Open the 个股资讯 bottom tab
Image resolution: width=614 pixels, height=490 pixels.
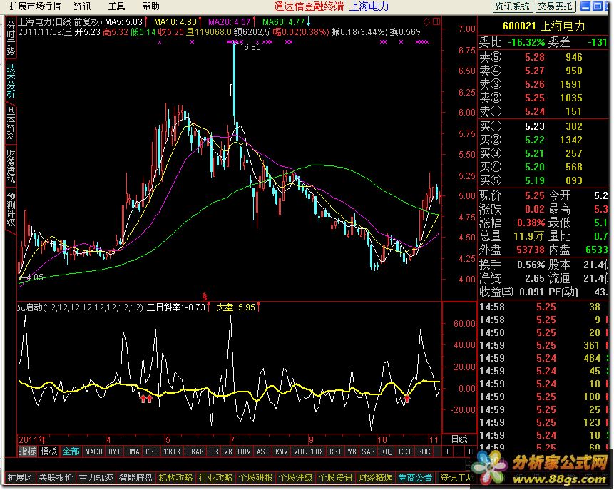click(336, 477)
